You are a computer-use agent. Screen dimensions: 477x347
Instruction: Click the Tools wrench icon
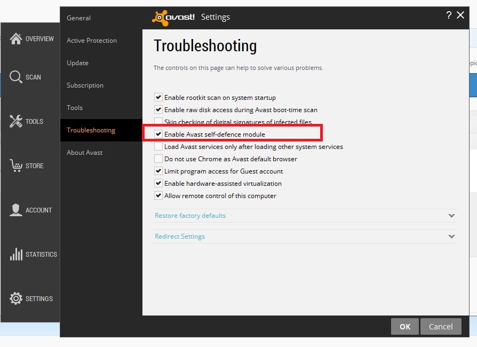coord(16,121)
